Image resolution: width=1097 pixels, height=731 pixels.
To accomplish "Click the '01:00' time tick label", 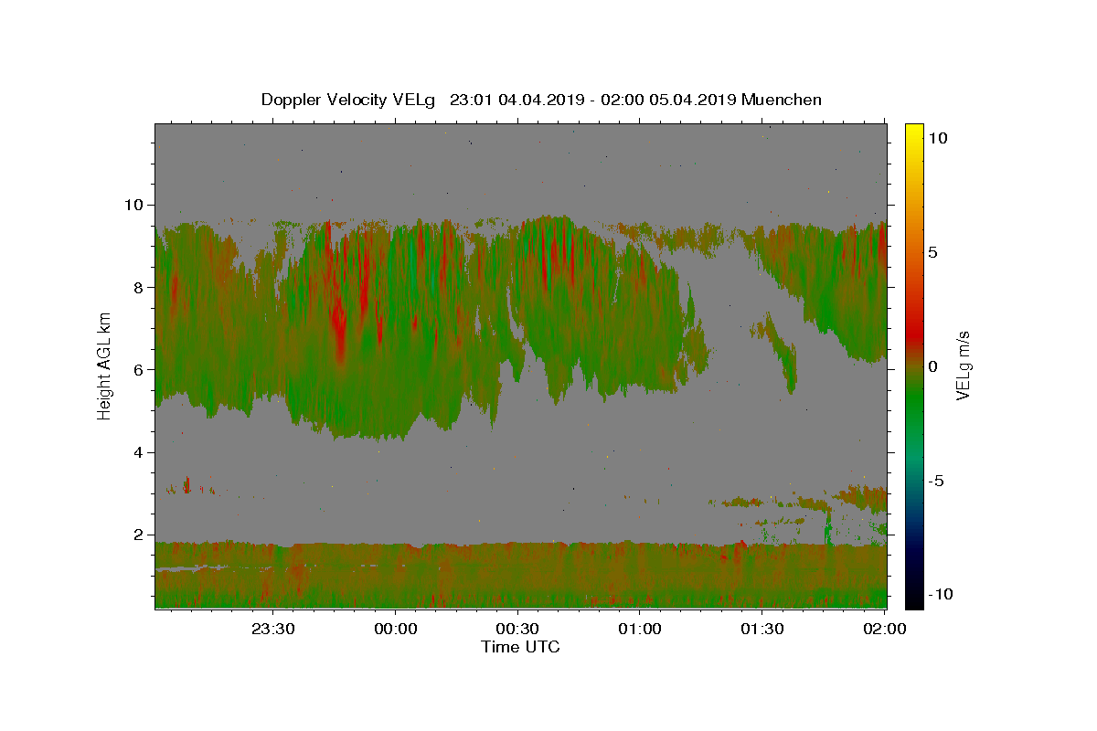I will (x=640, y=630).
